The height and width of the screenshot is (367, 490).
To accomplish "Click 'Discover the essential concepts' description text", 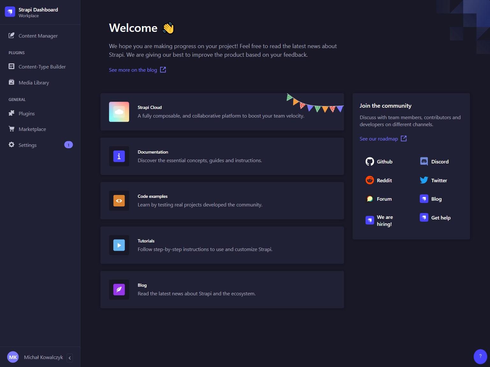I will pyautogui.click(x=200, y=160).
